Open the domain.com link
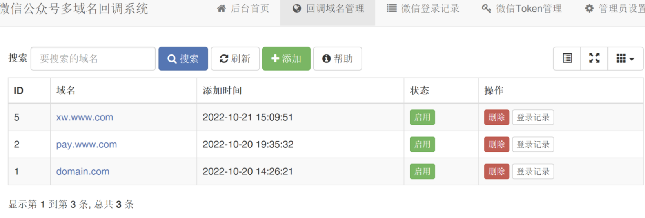The height and width of the screenshot is (218, 645). click(83, 171)
